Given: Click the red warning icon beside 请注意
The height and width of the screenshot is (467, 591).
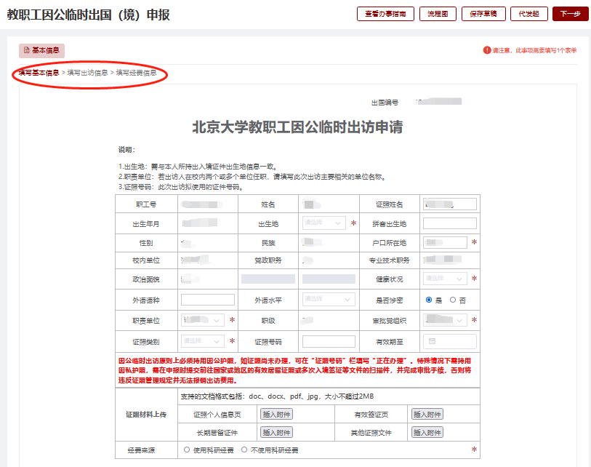Looking at the screenshot, I should point(487,50).
